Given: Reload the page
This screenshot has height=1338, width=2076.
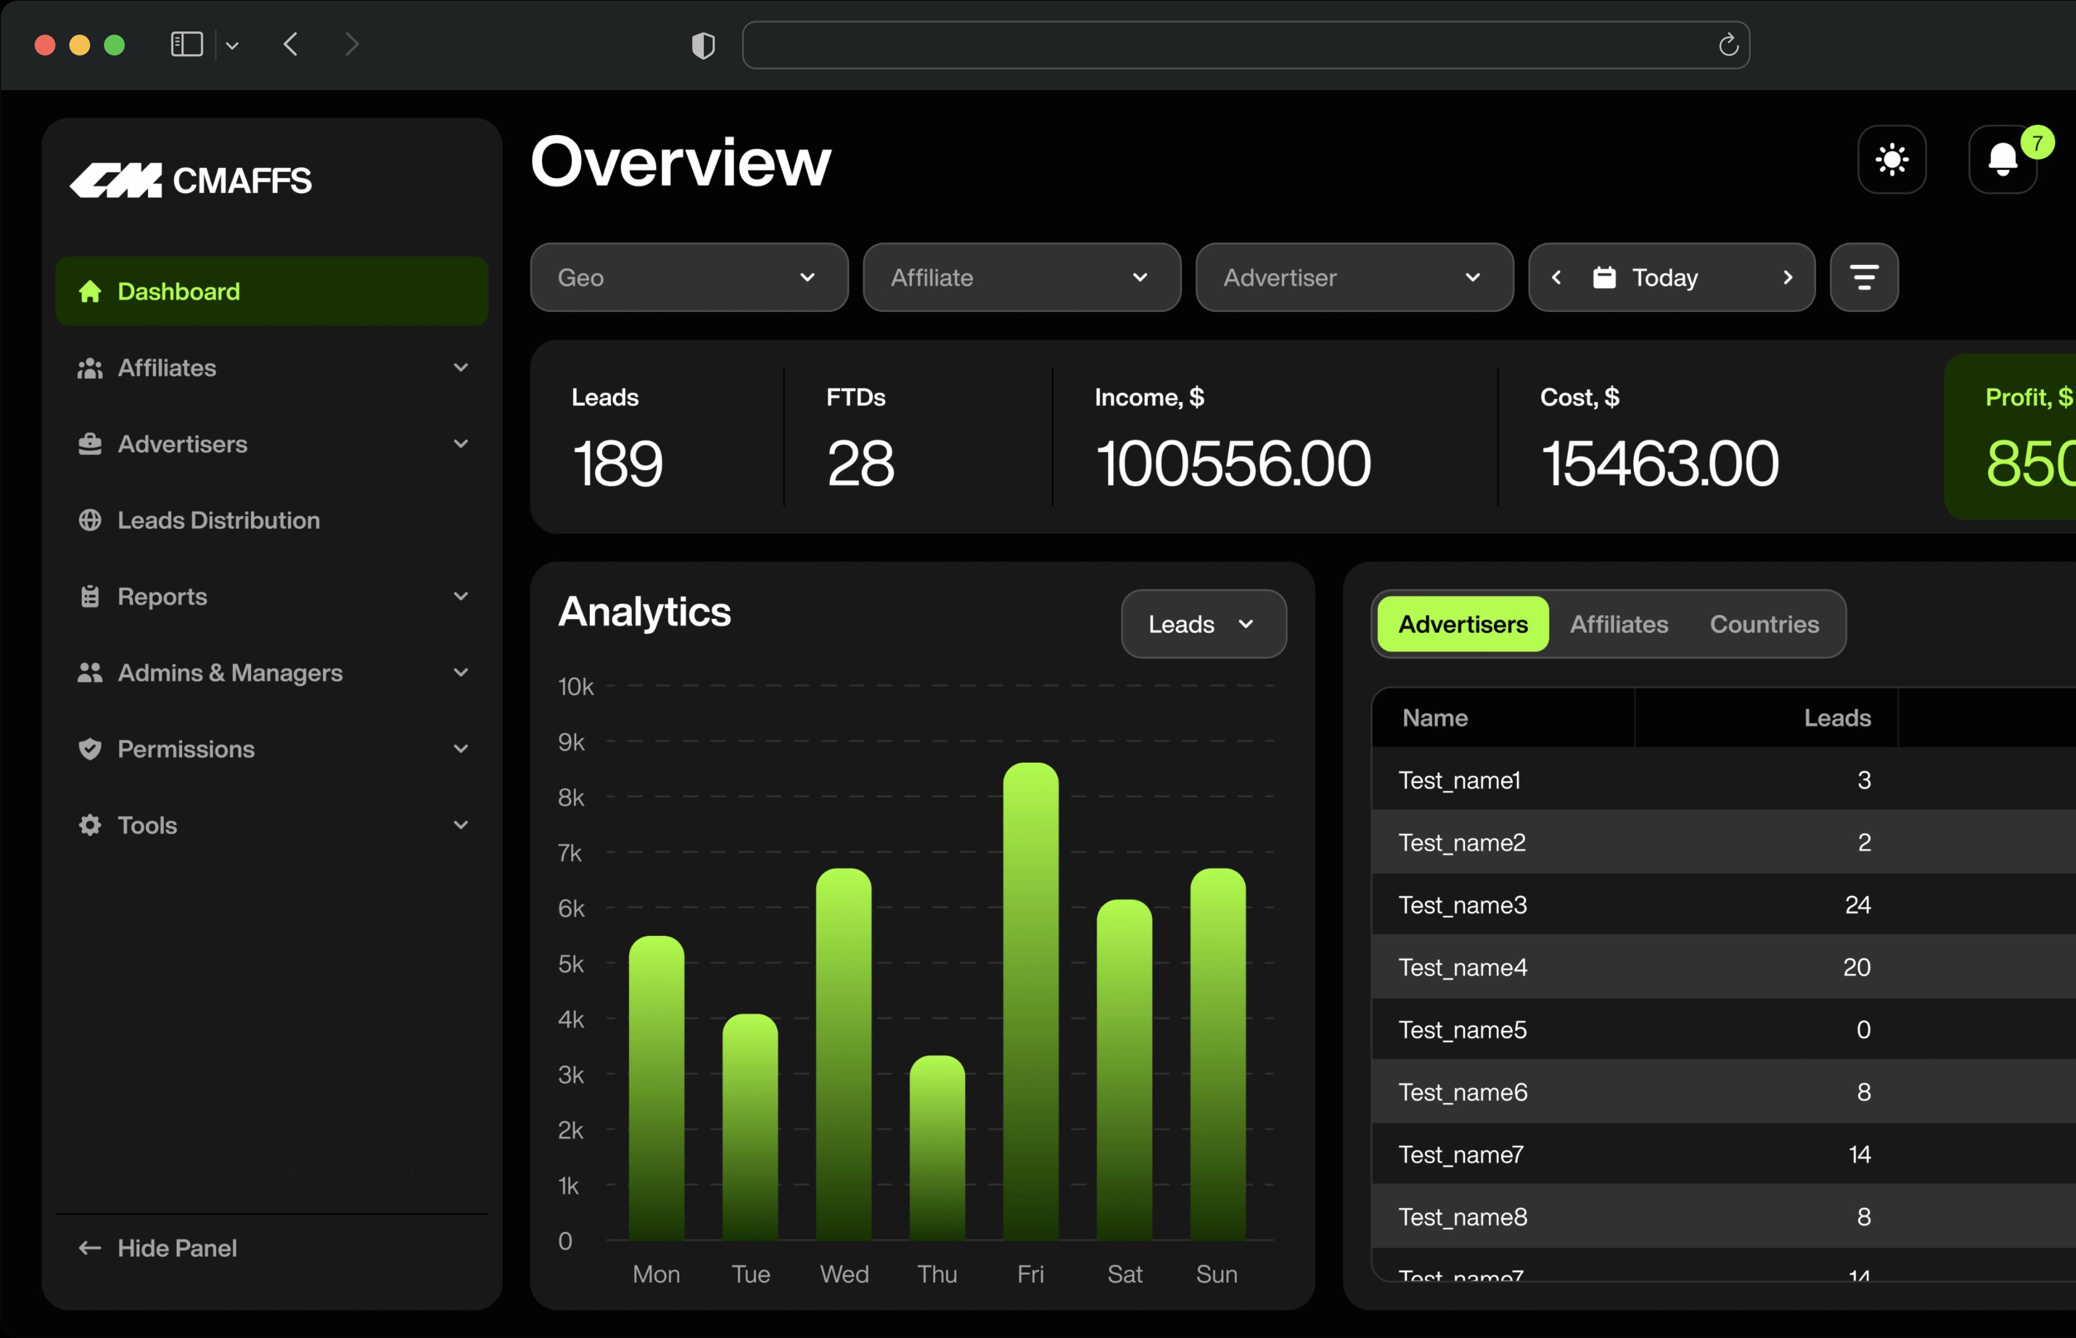Looking at the screenshot, I should coord(1728,44).
